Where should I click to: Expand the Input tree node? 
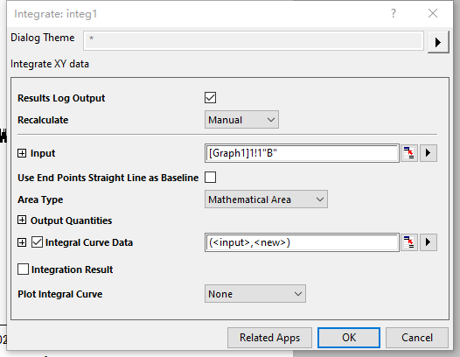pos(22,153)
